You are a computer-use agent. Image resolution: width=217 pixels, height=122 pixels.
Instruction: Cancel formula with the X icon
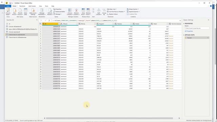(x=41, y=20)
